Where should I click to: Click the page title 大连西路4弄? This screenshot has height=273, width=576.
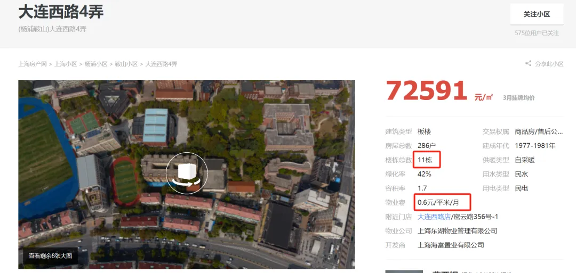(61, 12)
